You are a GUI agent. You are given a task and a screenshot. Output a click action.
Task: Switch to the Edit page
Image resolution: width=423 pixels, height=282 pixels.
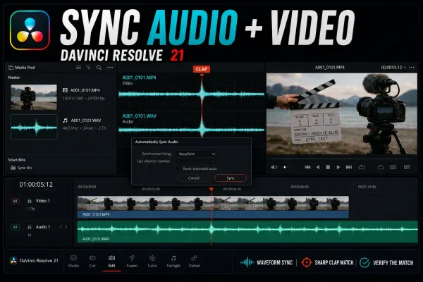pos(111,262)
